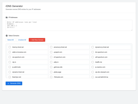Check the .16clouds.com checkbox
Screen dimensions: 138x104
click(51, 77)
